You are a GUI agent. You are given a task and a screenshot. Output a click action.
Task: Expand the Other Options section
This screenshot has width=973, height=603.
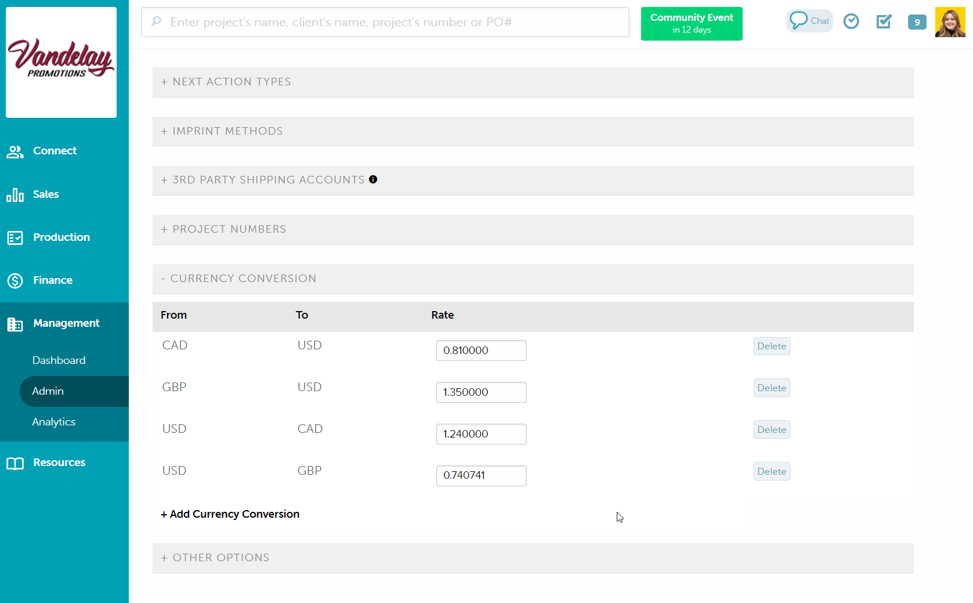(x=215, y=557)
